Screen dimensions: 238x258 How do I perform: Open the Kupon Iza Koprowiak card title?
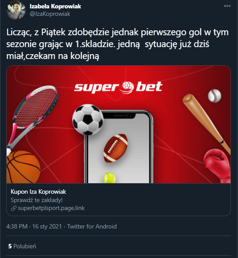click(x=38, y=192)
